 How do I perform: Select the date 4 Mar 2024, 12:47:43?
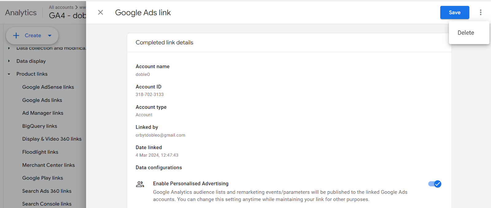[x=157, y=155]
